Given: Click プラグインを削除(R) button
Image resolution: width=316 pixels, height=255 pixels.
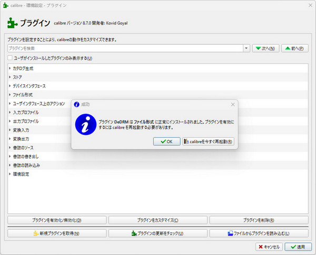Looking at the screenshot, I should pos(259,220).
